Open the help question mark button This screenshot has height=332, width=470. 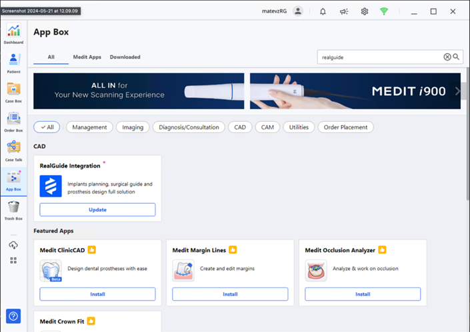pos(13,316)
